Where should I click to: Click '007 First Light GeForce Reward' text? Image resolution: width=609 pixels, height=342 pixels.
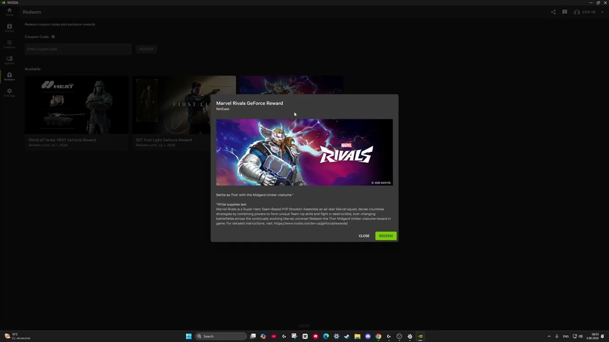pyautogui.click(x=164, y=140)
